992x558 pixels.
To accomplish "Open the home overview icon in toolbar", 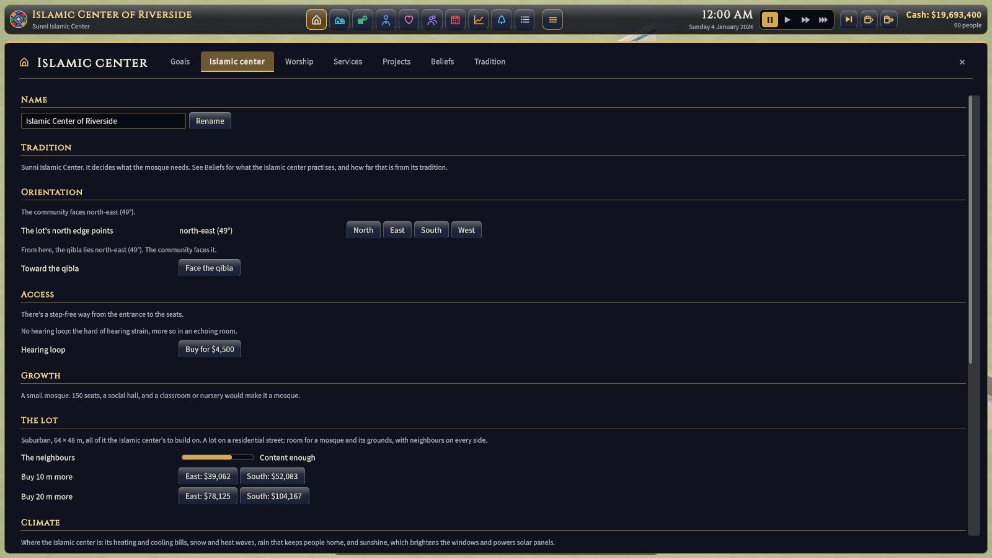I will coord(316,20).
